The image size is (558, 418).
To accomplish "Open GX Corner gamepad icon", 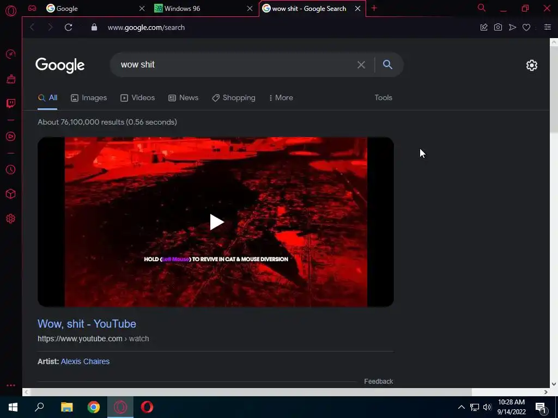I will point(32,8).
